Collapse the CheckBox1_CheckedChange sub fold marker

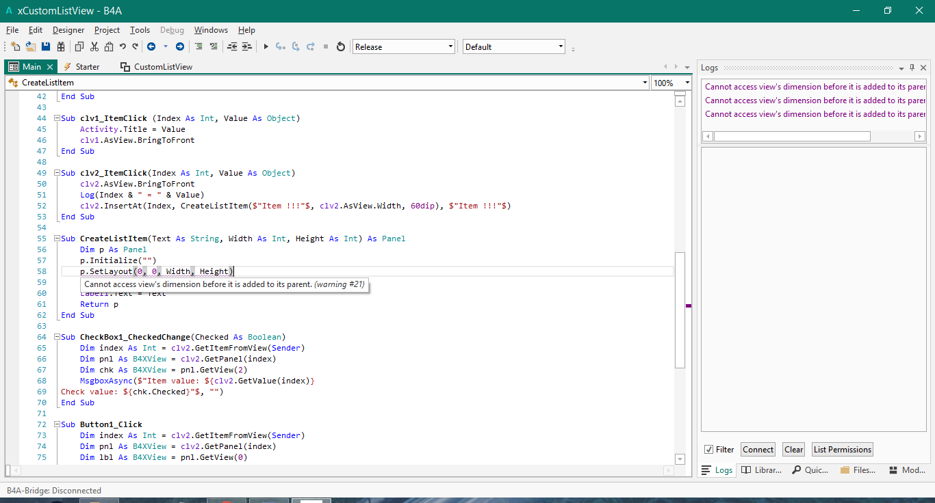pyautogui.click(x=57, y=337)
